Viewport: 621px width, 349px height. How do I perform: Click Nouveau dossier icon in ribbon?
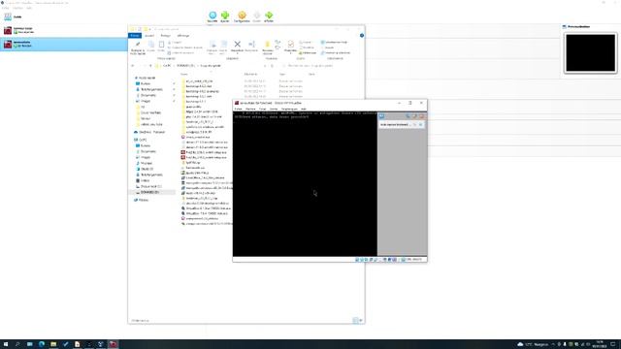(268, 44)
